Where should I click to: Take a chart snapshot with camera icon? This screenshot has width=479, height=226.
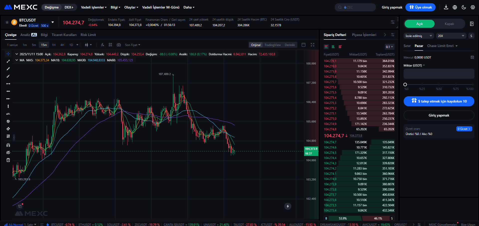[x=119, y=45]
